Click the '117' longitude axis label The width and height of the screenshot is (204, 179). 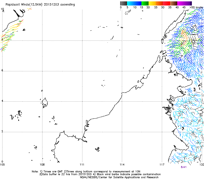(x=162, y=165)
